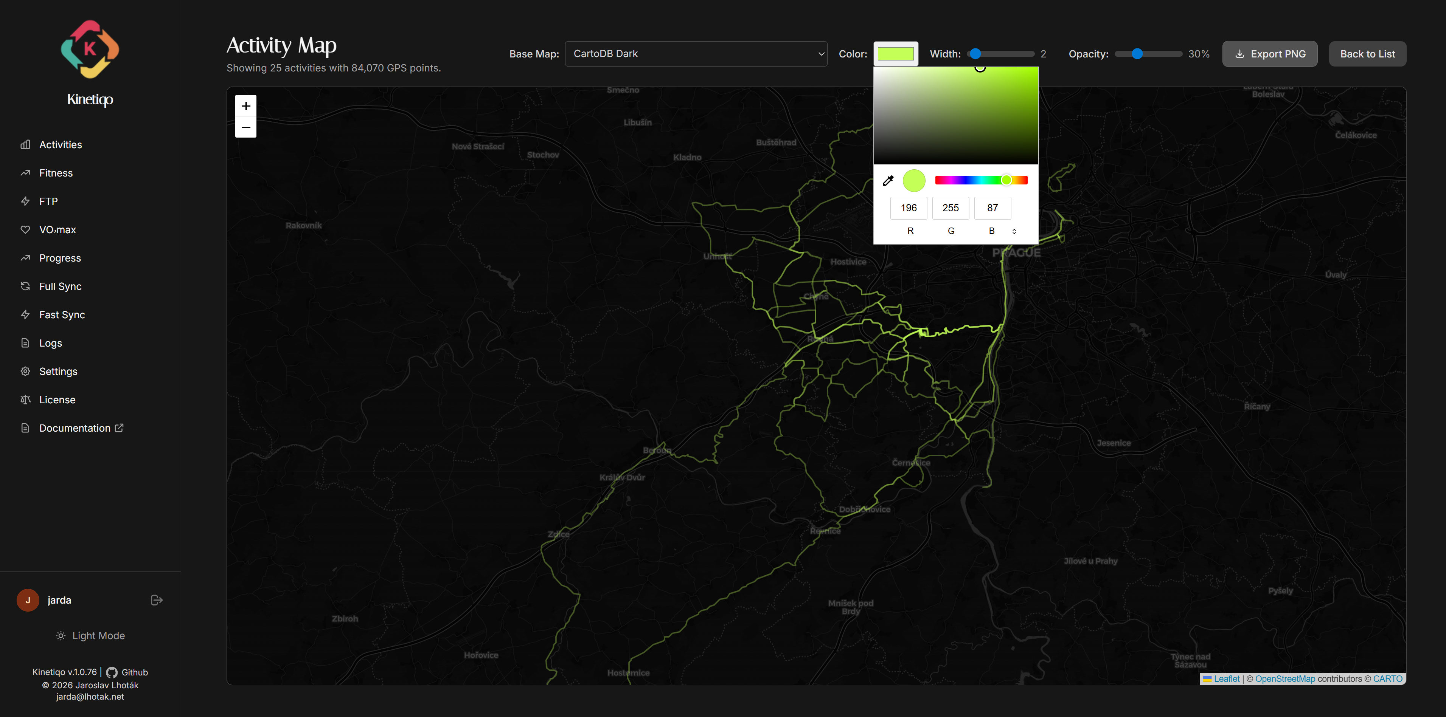Click the hue slider in color picker
This screenshot has width=1446, height=717.
pyautogui.click(x=981, y=180)
